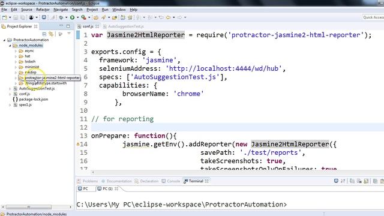Viewport: 384px width, 216px height.
Task: Click the Save All toolbar icon
Action: (x=23, y=17)
